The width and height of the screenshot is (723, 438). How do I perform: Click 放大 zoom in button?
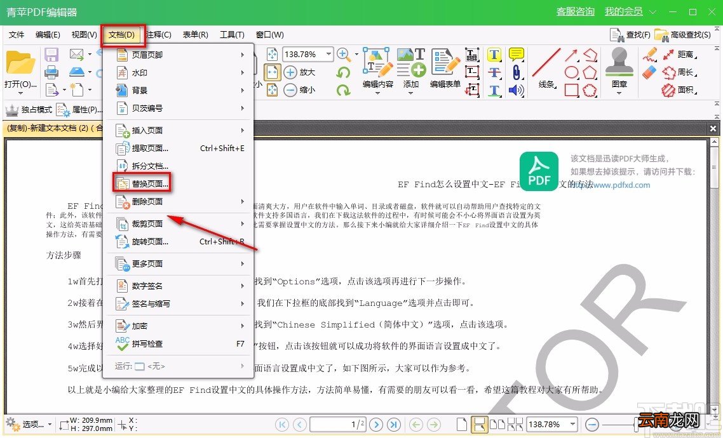click(x=299, y=72)
